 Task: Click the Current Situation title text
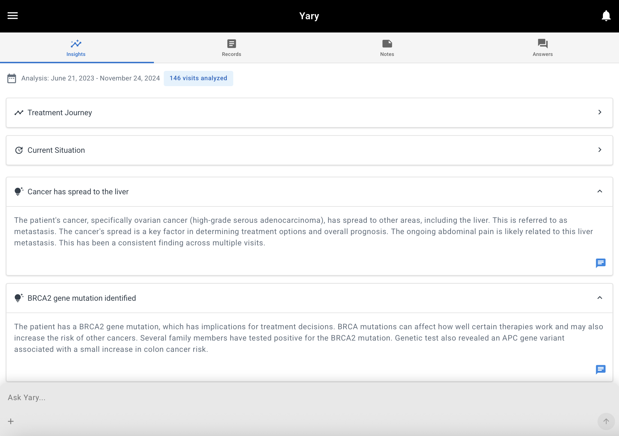(x=56, y=150)
